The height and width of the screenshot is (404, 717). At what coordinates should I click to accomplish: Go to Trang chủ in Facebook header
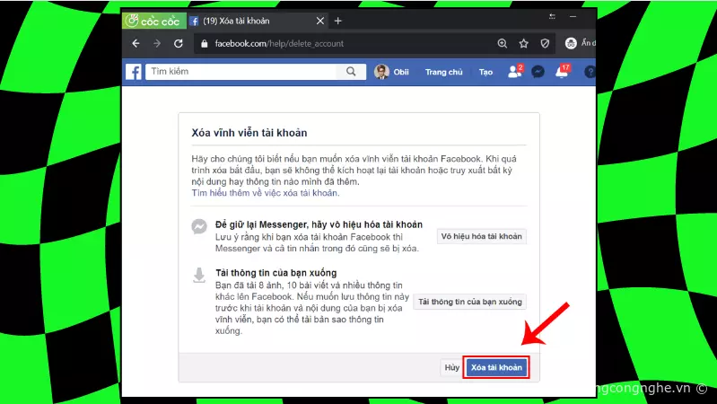click(443, 72)
